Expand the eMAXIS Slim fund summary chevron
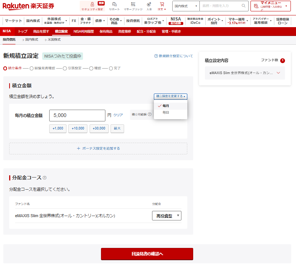The image size is (296, 267). tap(278, 73)
